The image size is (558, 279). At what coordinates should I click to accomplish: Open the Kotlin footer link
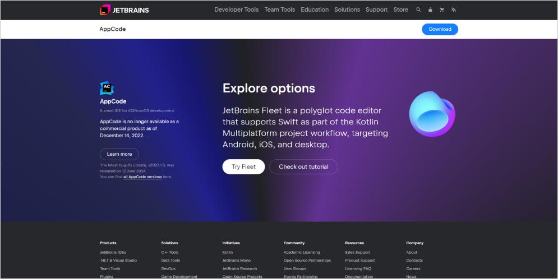(227, 252)
